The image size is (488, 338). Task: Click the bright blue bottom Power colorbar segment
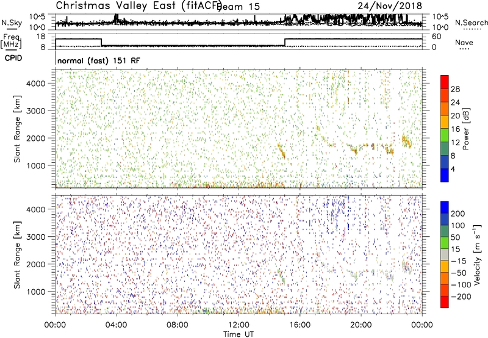click(445, 175)
